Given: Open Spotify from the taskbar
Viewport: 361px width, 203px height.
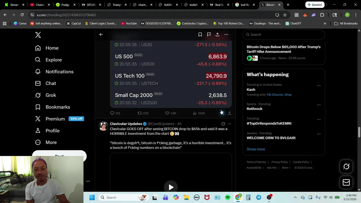Looking at the screenshot, I should [x=228, y=198].
